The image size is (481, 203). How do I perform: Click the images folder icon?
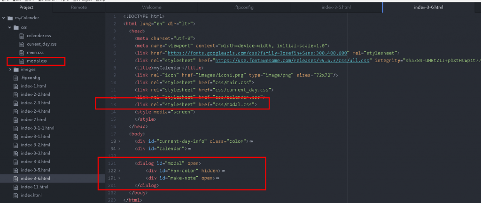click(16, 70)
